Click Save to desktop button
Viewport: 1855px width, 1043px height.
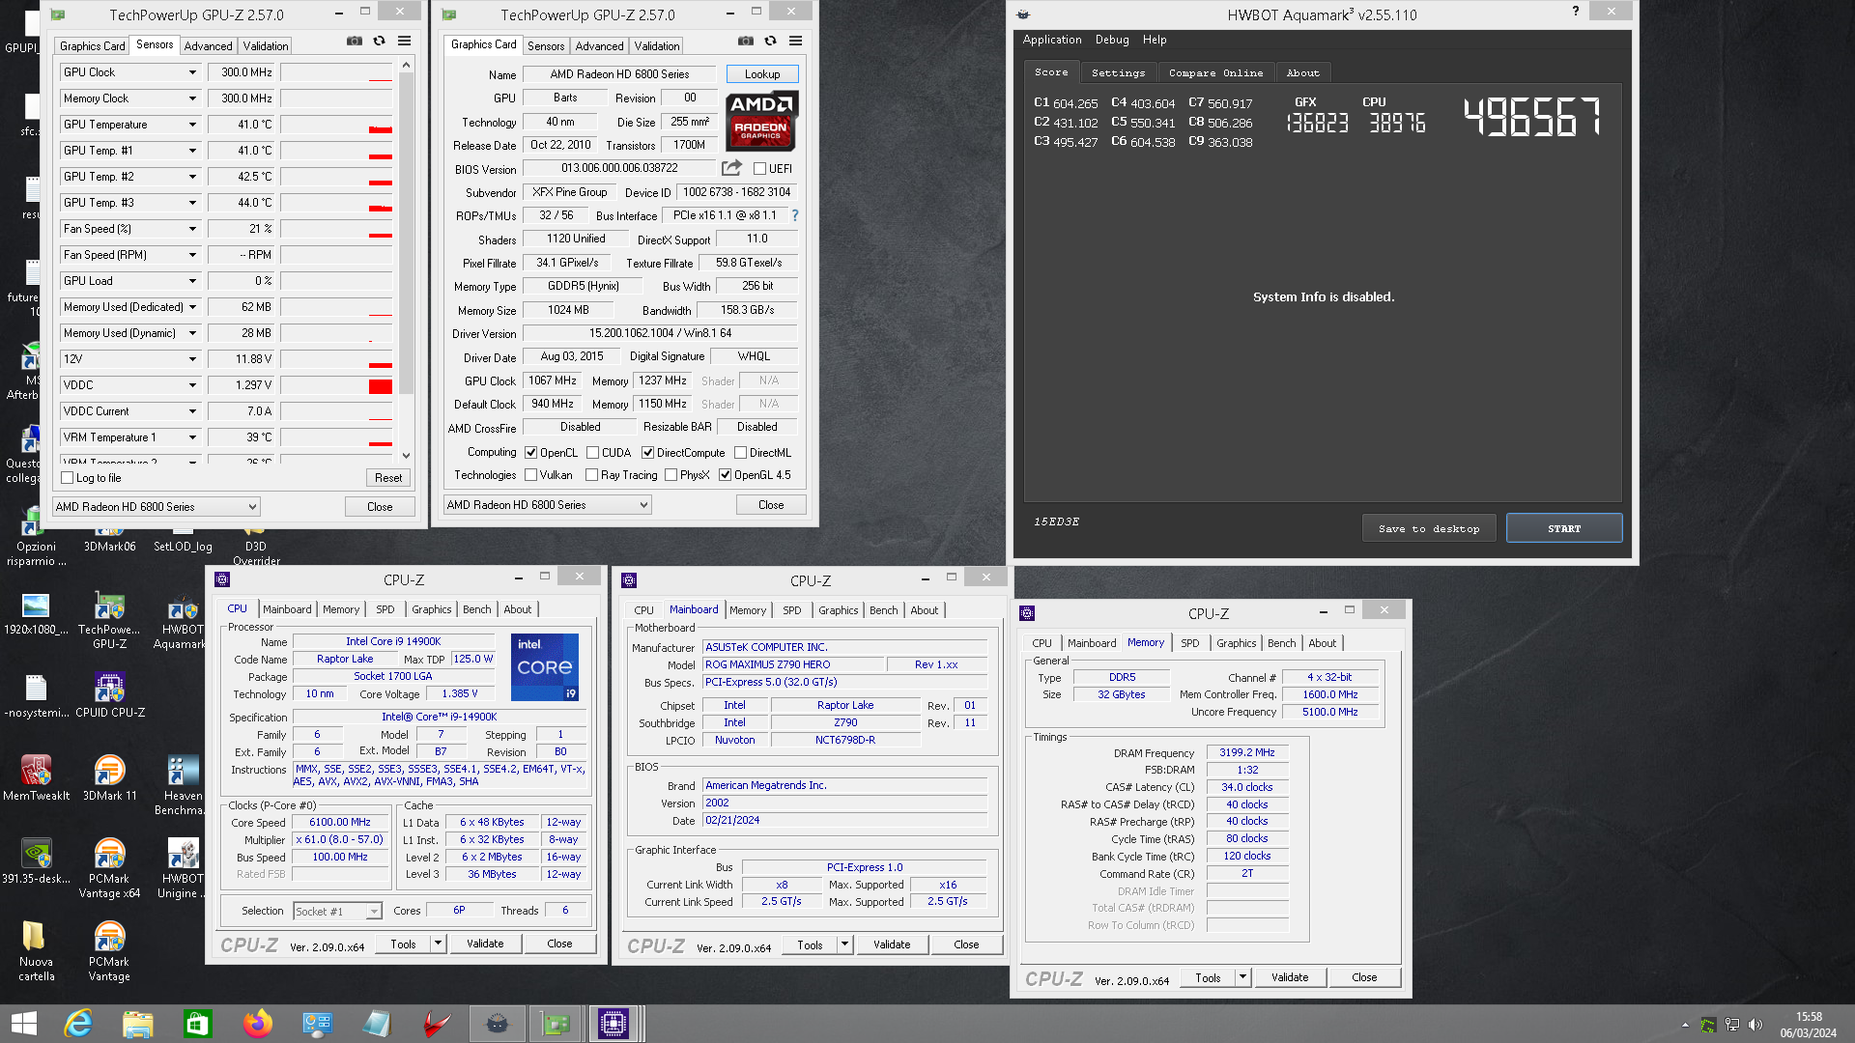[1429, 528]
